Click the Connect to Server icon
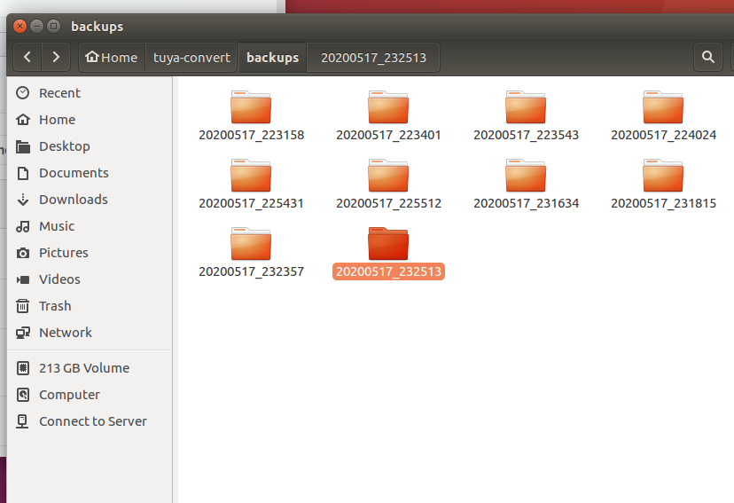The width and height of the screenshot is (734, 503). tap(22, 421)
